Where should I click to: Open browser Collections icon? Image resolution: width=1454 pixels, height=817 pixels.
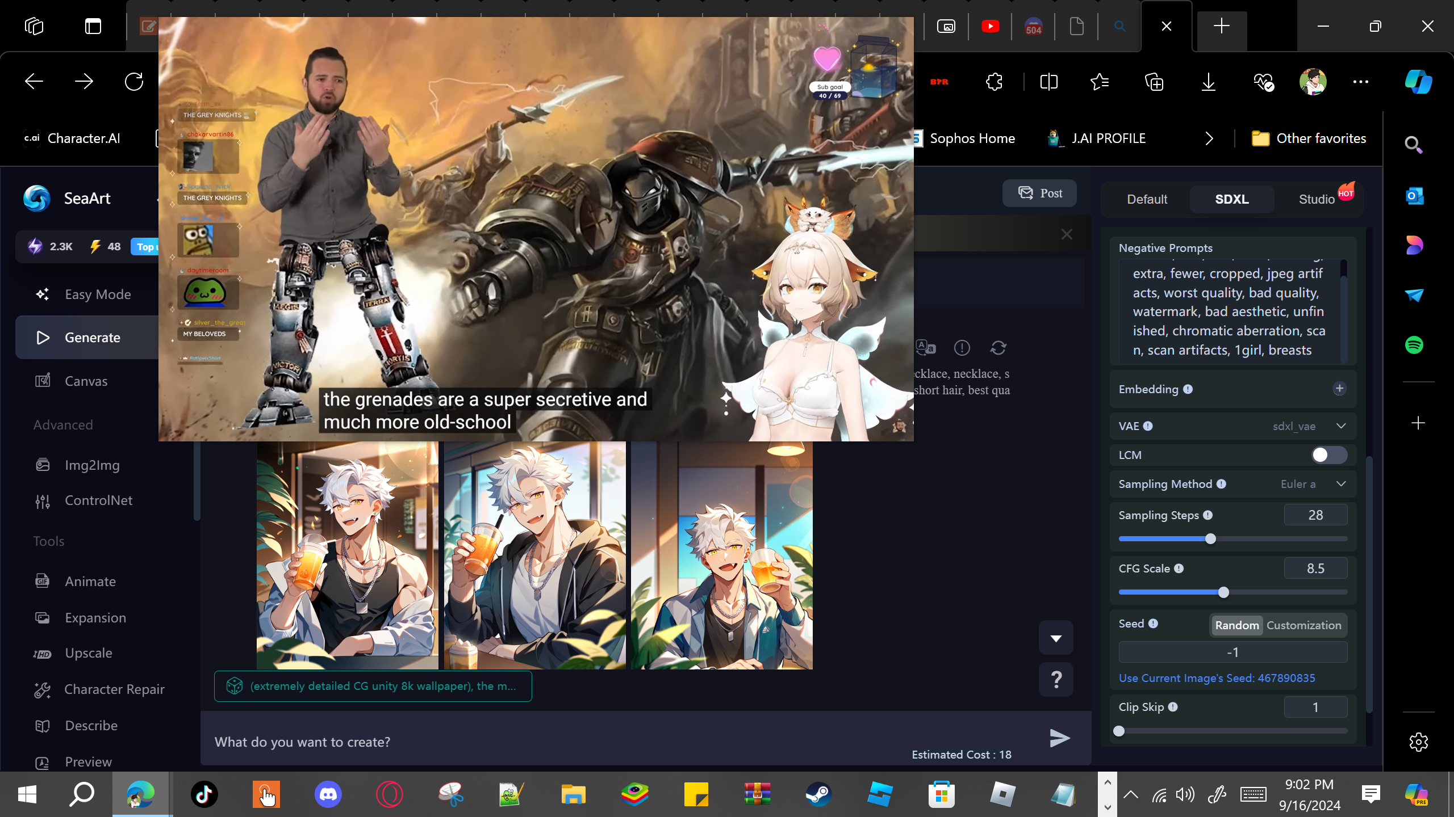[x=1154, y=82]
